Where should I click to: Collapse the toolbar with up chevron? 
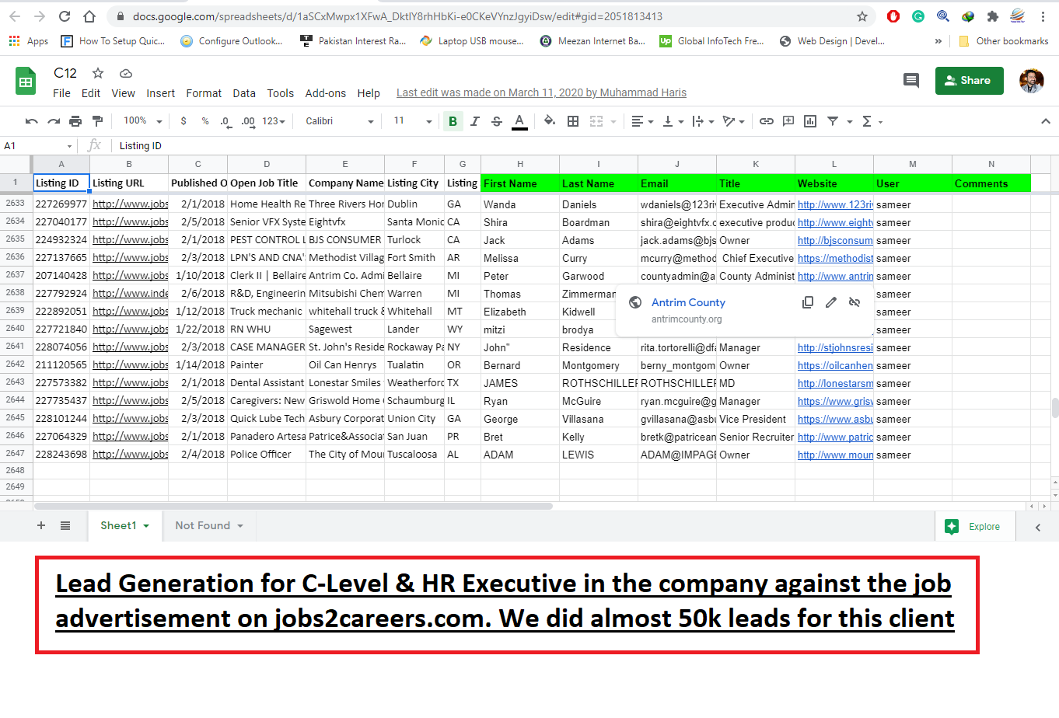pos(1046,121)
